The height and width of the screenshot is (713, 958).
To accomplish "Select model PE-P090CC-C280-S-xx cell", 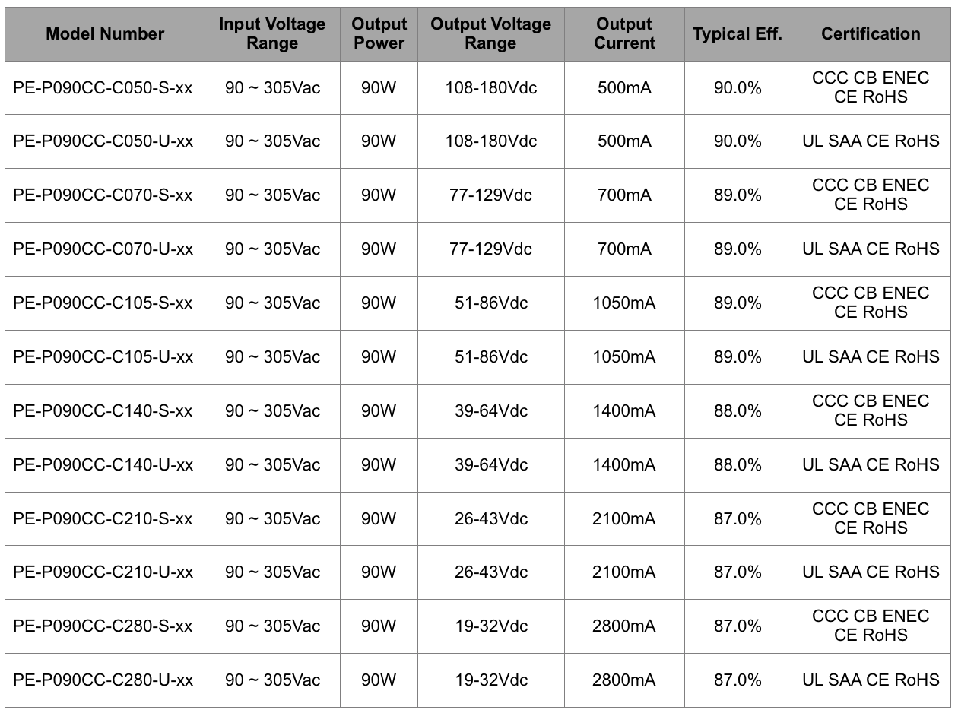I will coord(105,626).
